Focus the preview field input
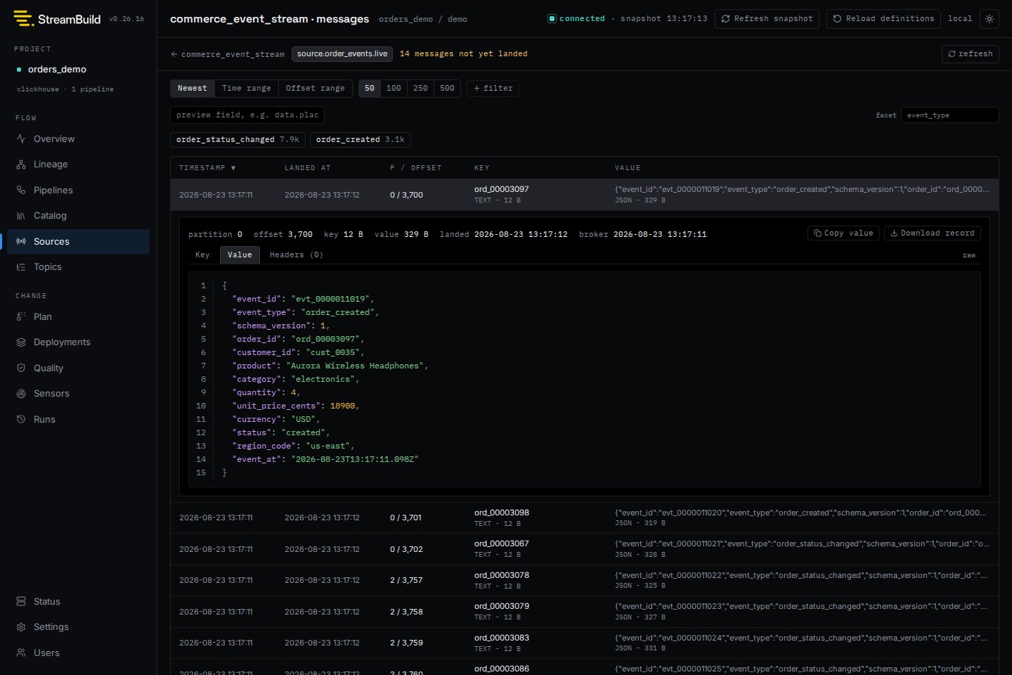The width and height of the screenshot is (1012, 675). click(x=247, y=115)
